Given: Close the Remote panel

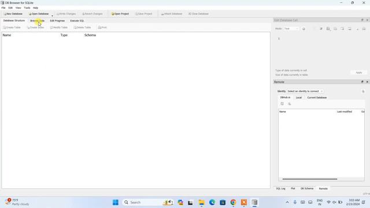Looking at the screenshot, I should (x=367, y=82).
